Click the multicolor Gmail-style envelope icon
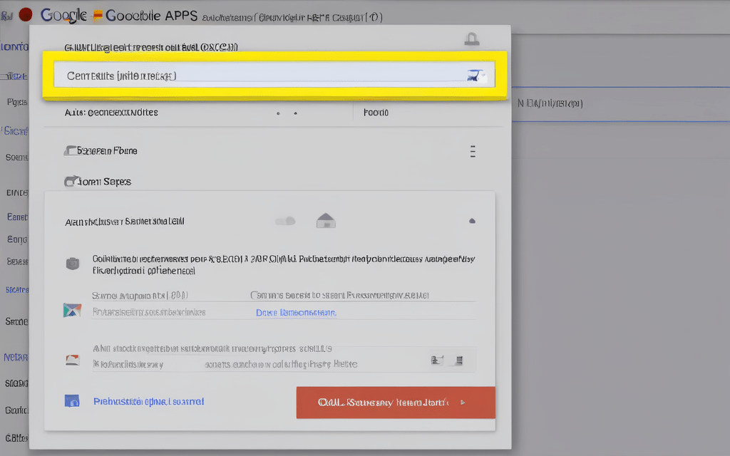730x456 pixels. (72, 310)
